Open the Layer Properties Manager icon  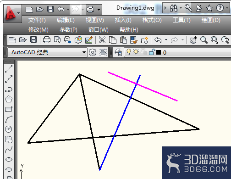click(x=118, y=52)
